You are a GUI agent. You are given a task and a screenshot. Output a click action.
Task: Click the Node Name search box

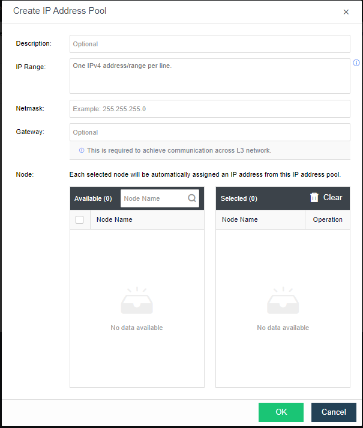pyautogui.click(x=154, y=198)
